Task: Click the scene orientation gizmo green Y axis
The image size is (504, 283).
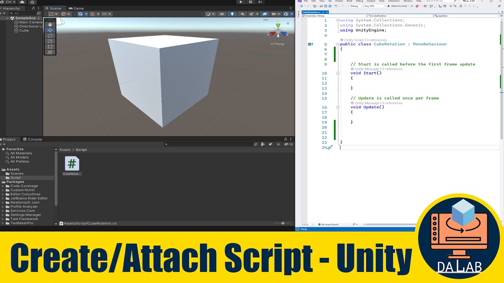Action: (x=278, y=26)
